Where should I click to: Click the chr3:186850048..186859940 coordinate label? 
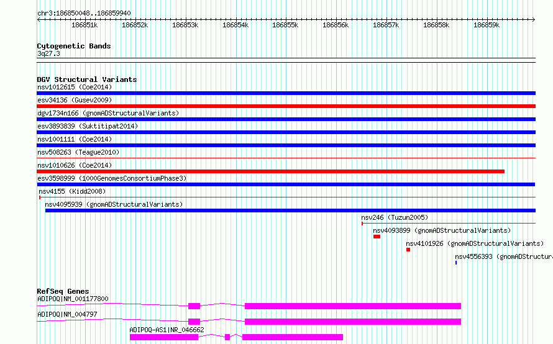pos(84,13)
